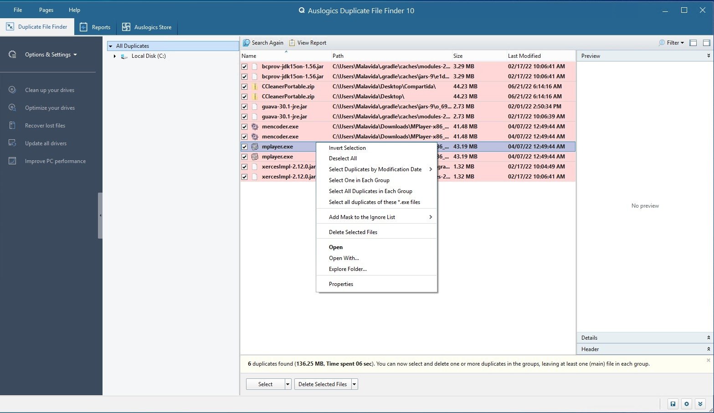Toggle the guava-30.1-jre.jar 02/01/22 row checkbox

pos(244,107)
